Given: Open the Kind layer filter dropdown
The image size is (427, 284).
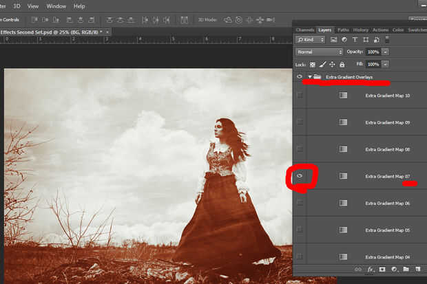Looking at the screenshot, I should 311,41.
